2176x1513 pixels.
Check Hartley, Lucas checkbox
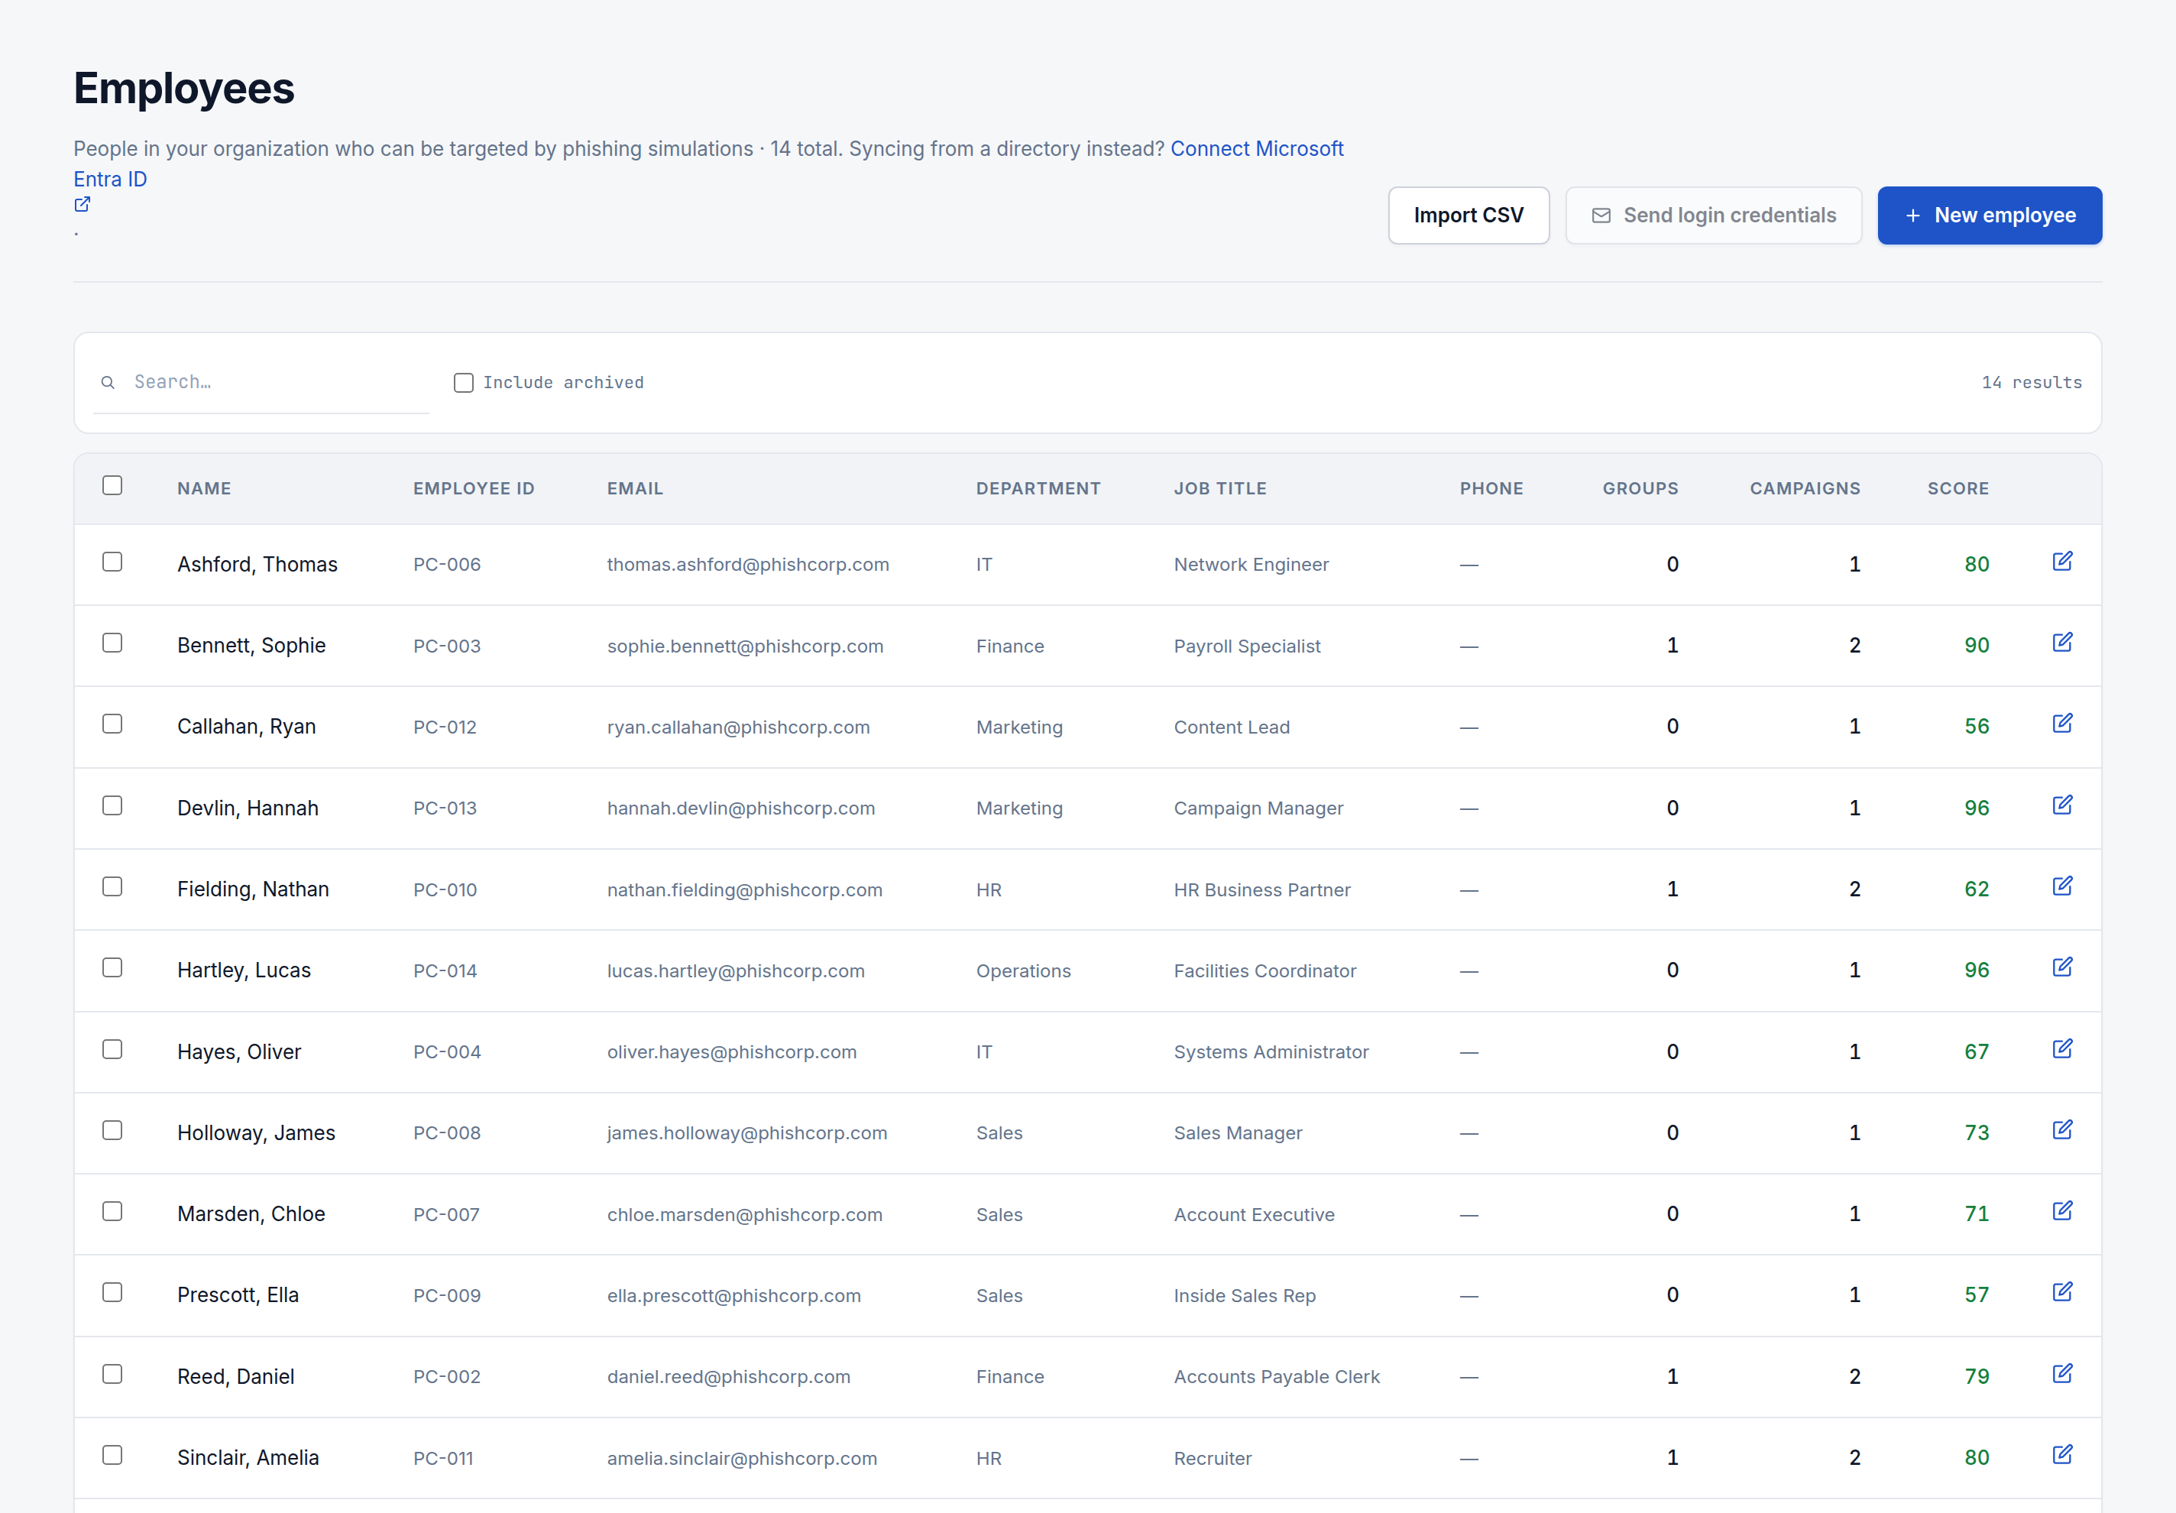112,968
